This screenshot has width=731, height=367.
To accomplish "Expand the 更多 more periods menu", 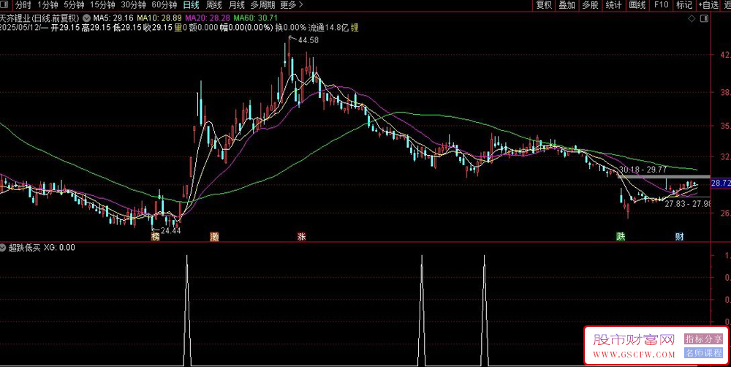I will pyautogui.click(x=292, y=5).
